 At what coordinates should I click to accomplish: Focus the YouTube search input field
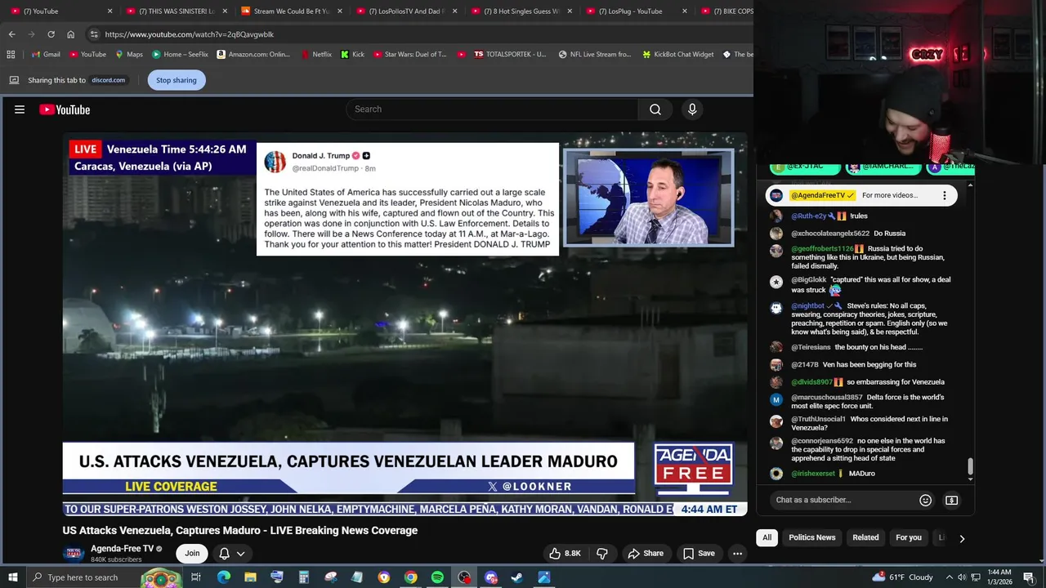(493, 109)
